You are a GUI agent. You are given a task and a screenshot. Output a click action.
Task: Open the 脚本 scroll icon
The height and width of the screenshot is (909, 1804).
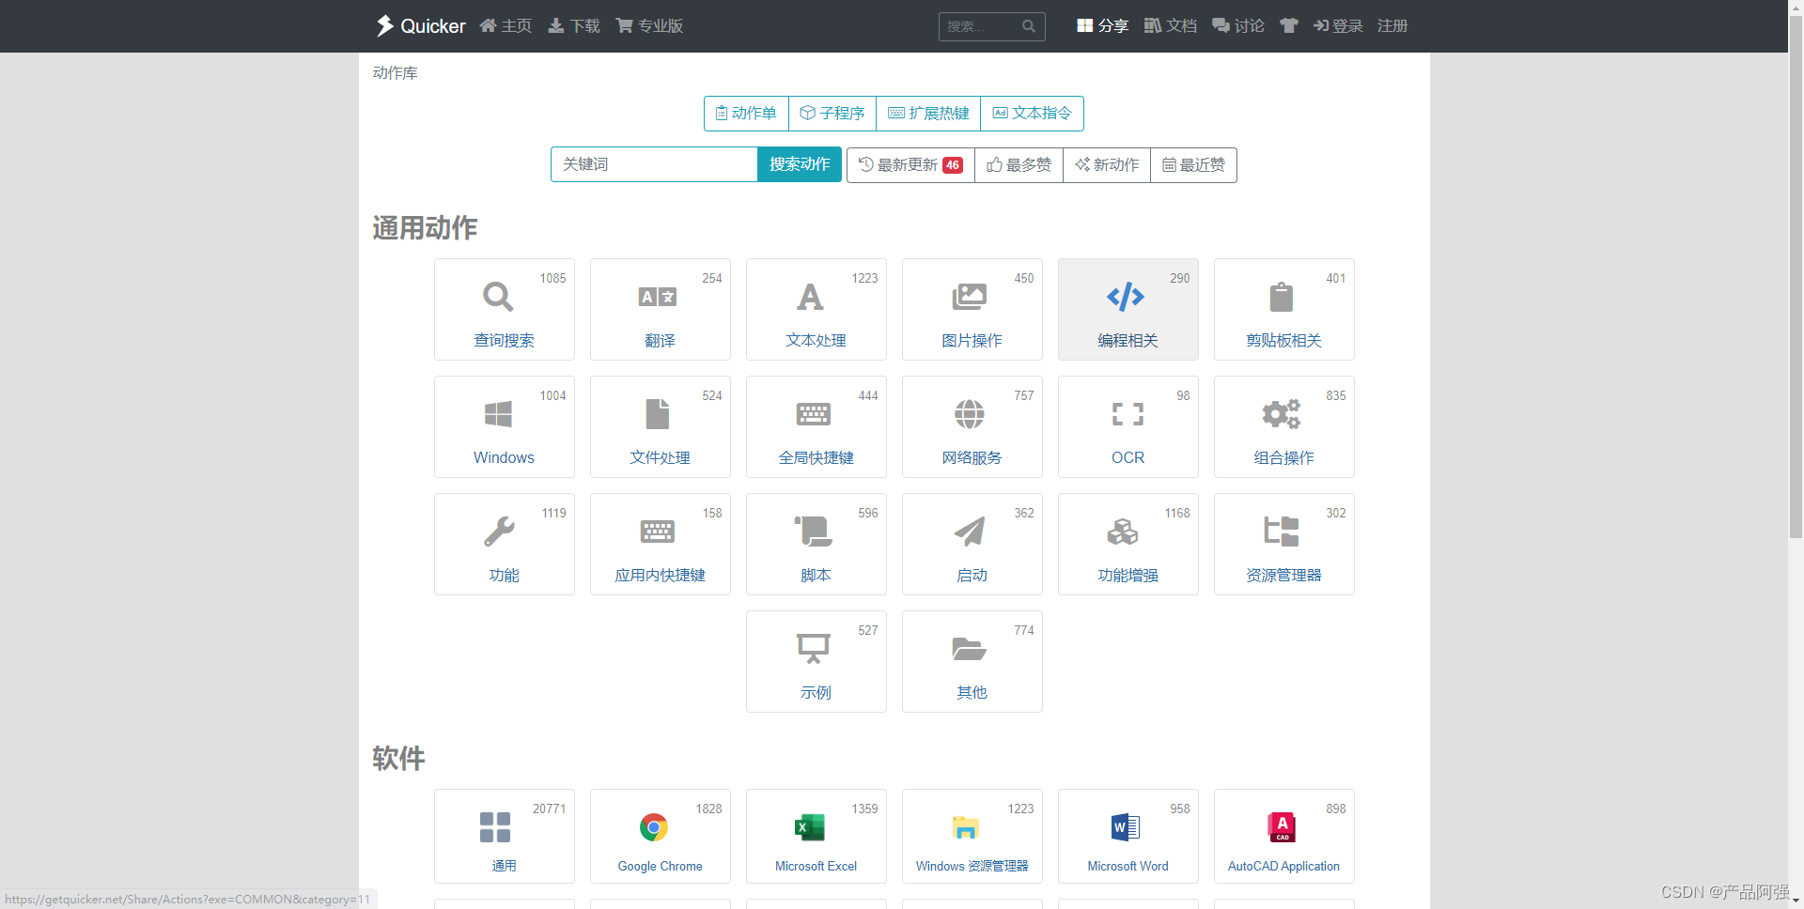pyautogui.click(x=814, y=532)
